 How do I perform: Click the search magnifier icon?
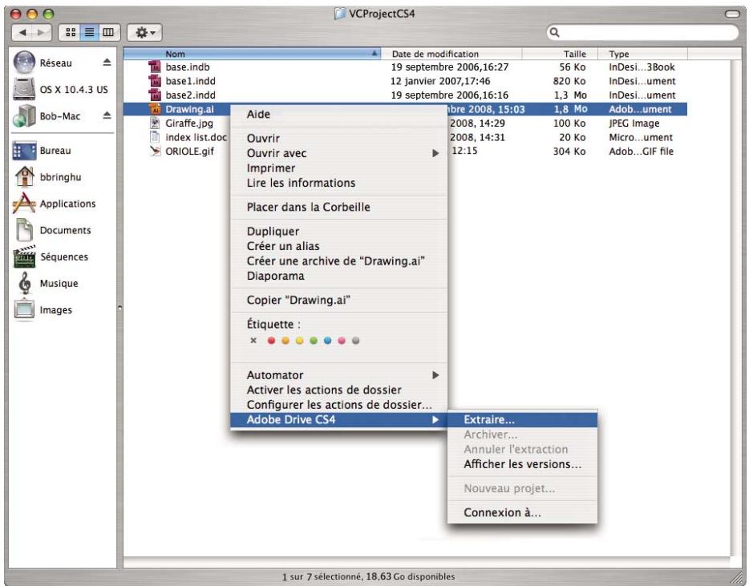tap(555, 33)
